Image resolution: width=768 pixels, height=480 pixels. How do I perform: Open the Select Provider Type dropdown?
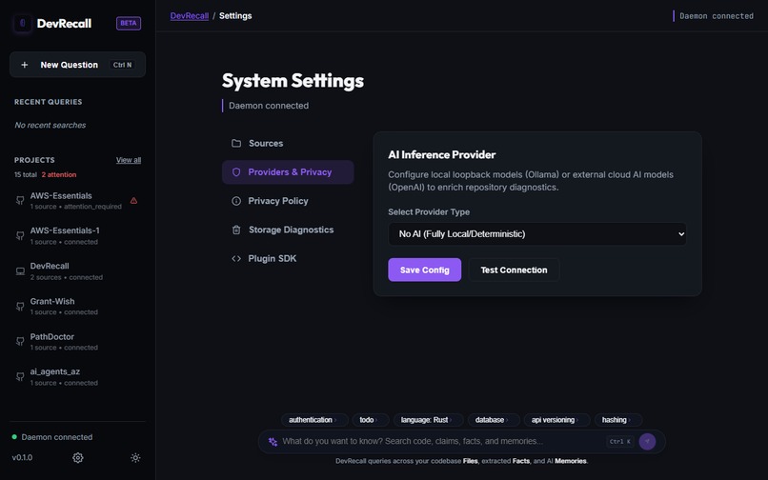(x=537, y=234)
